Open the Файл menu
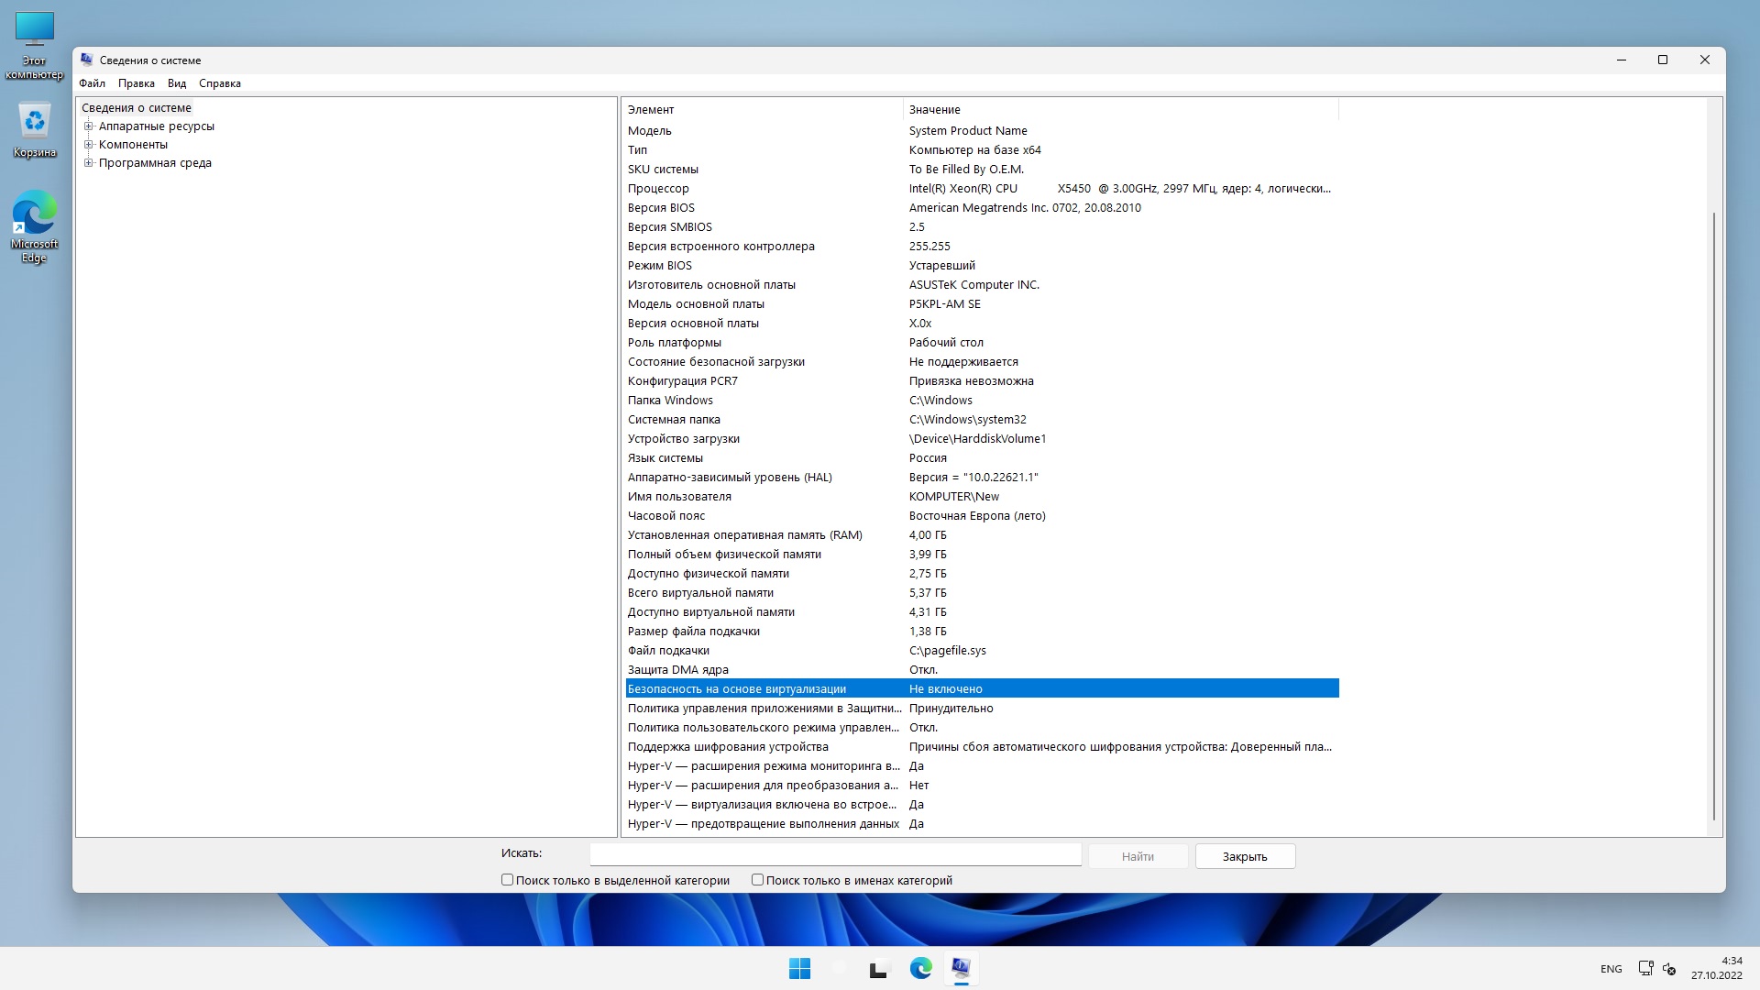 click(92, 83)
